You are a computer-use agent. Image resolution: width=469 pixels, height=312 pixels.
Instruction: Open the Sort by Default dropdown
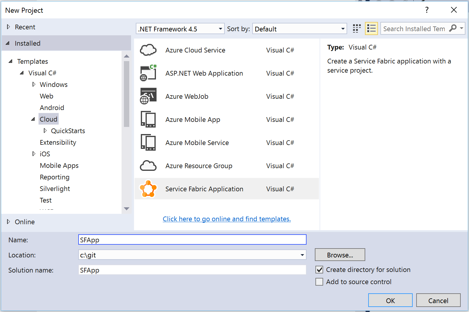[299, 29]
